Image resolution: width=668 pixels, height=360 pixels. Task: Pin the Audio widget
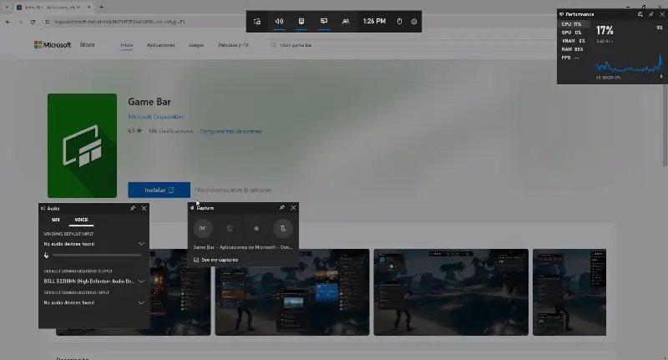pyautogui.click(x=133, y=208)
